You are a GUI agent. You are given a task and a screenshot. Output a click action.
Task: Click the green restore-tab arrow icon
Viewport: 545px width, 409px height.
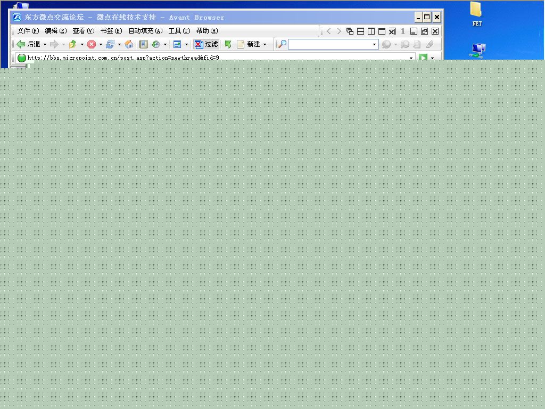click(x=228, y=44)
